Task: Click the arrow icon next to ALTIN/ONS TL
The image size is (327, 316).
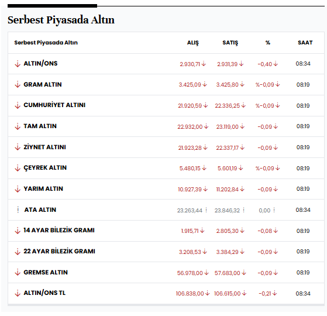Action: 18,293
